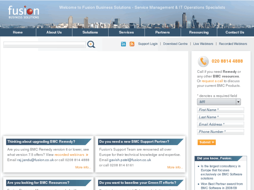Focus the Email Address field

pos(220,124)
